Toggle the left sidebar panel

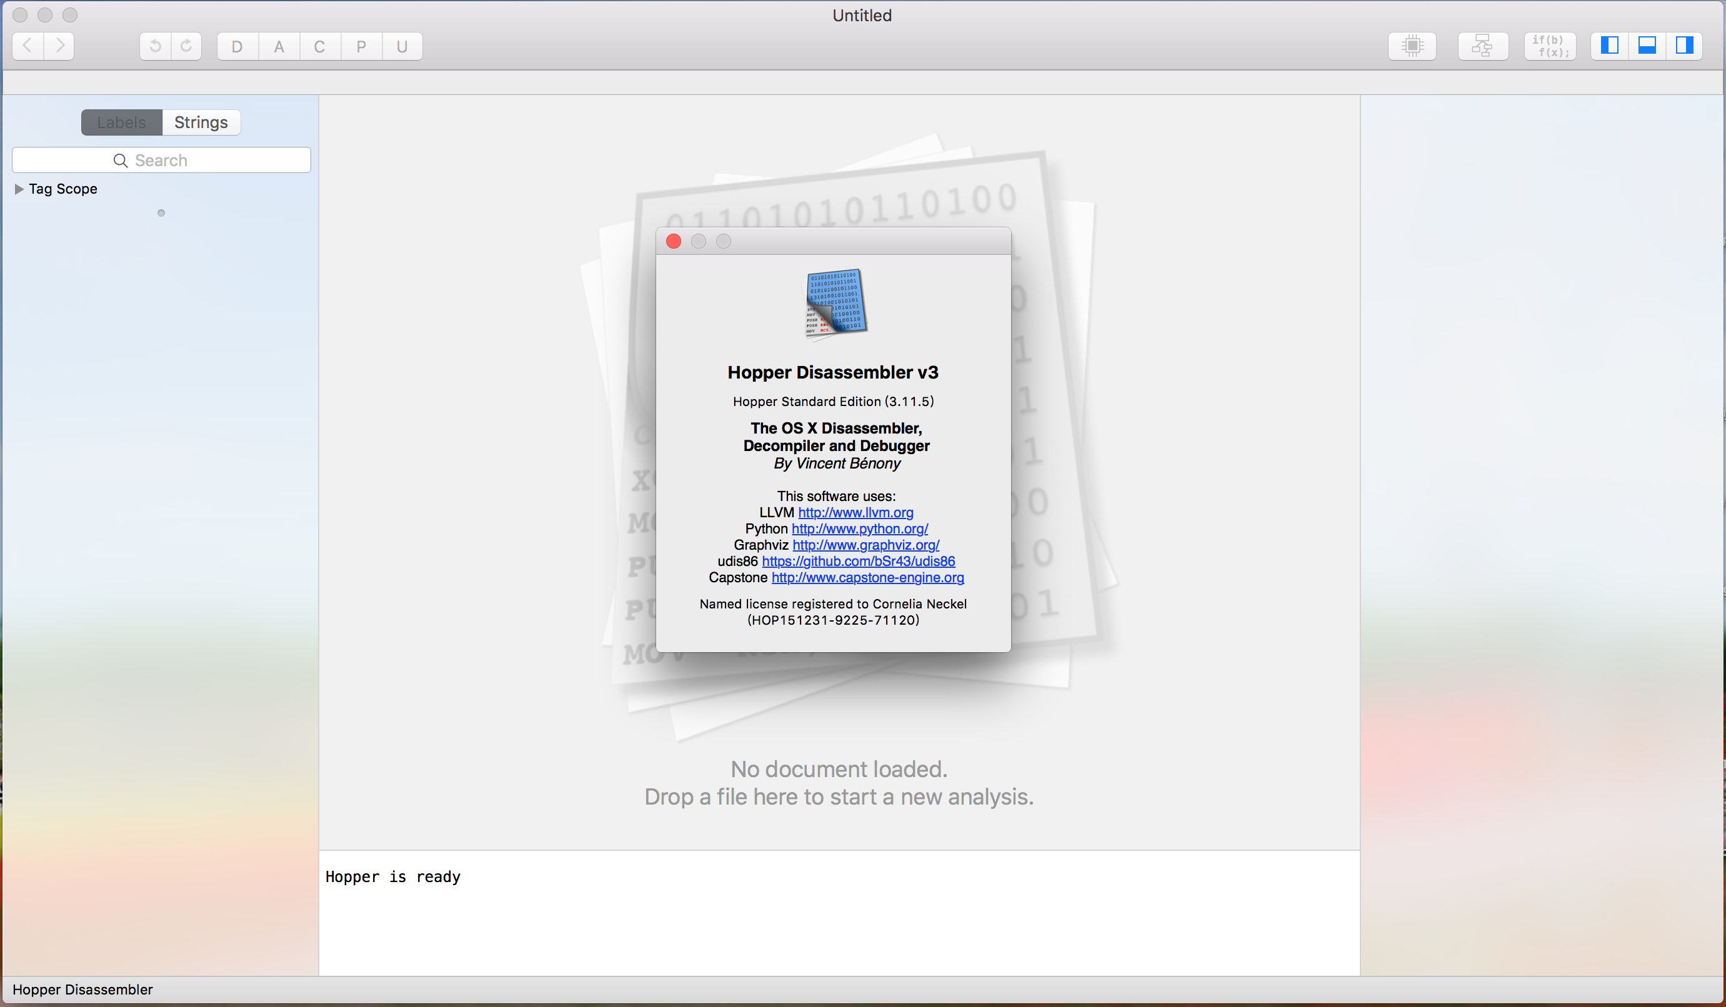(1610, 46)
